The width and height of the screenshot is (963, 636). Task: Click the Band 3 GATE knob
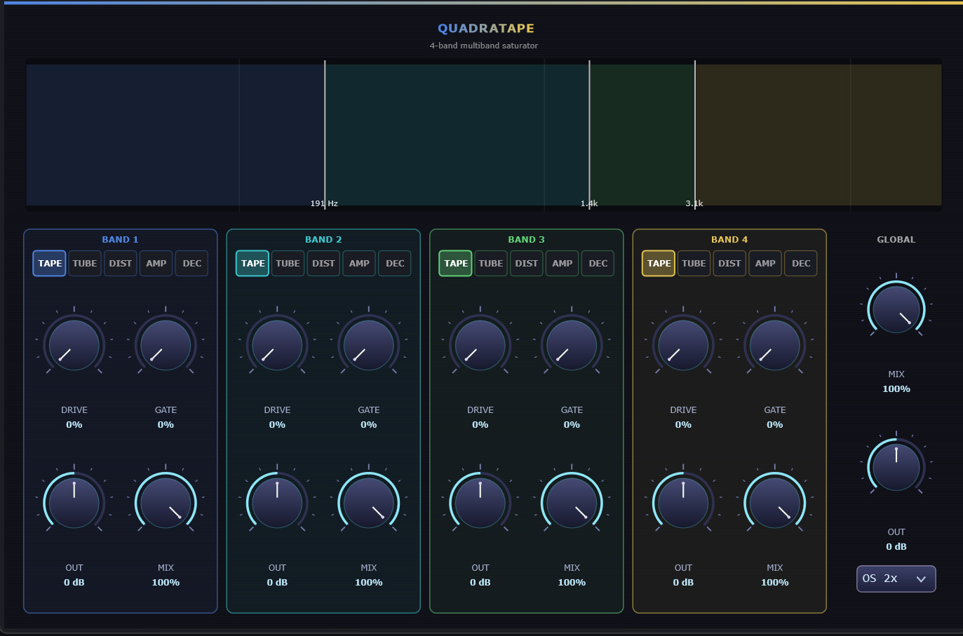click(572, 345)
